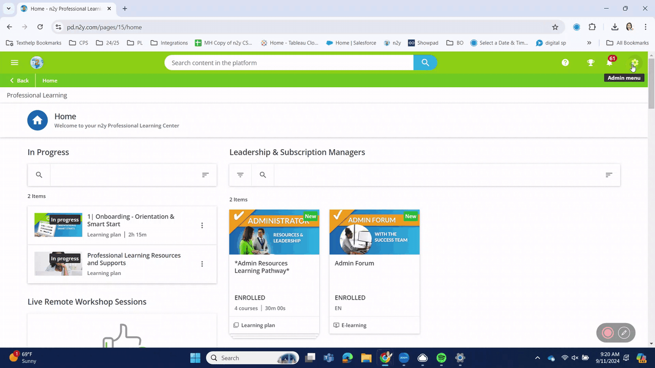
Task: Open Chrome downloads icon
Action: pyautogui.click(x=615, y=27)
